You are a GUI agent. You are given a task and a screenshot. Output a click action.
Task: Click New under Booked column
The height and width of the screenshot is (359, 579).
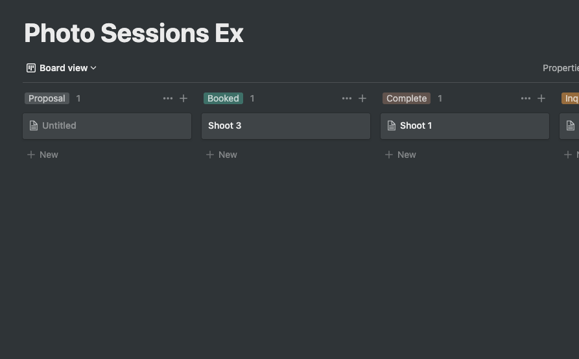(x=222, y=155)
